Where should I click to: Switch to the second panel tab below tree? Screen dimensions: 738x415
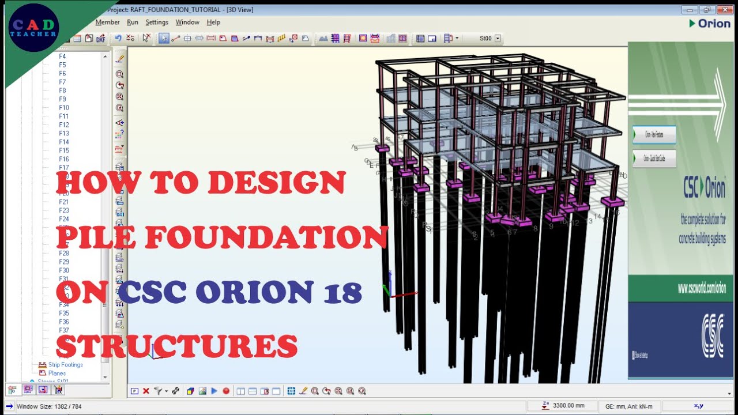pyautogui.click(x=28, y=390)
